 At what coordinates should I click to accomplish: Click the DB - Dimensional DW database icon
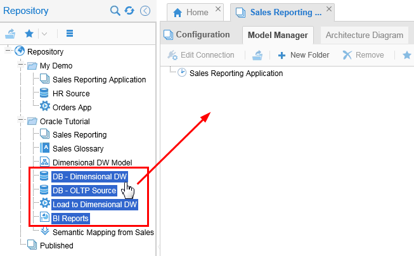pyautogui.click(x=44, y=176)
